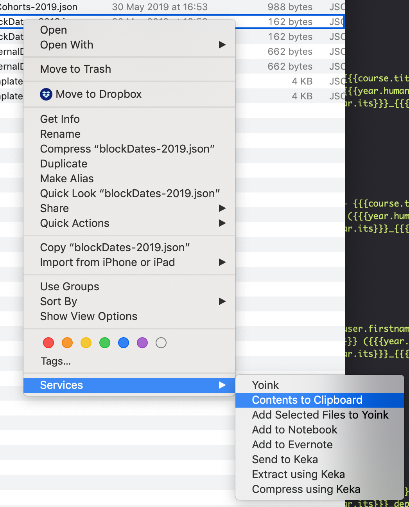This screenshot has height=507, width=409.
Task: Apply the purple tag color
Action: [142, 343]
